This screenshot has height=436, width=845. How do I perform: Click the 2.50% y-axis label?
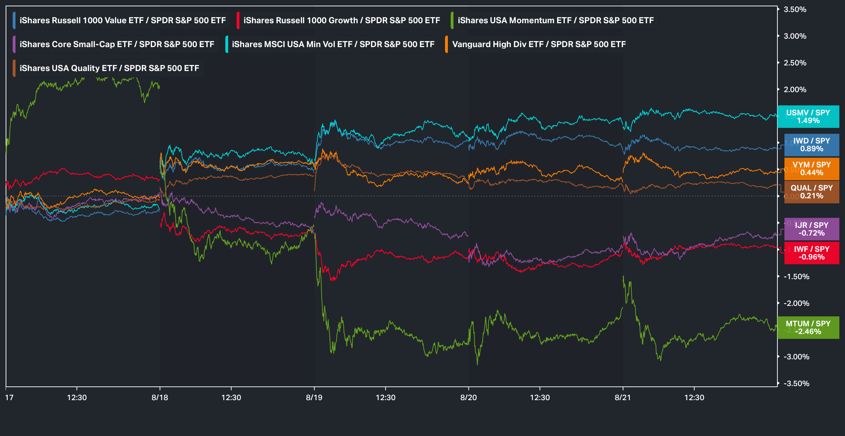795,63
